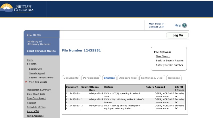Open the Help question mark icon
Viewport: 213px width, 118px height.
pyautogui.click(x=184, y=25)
